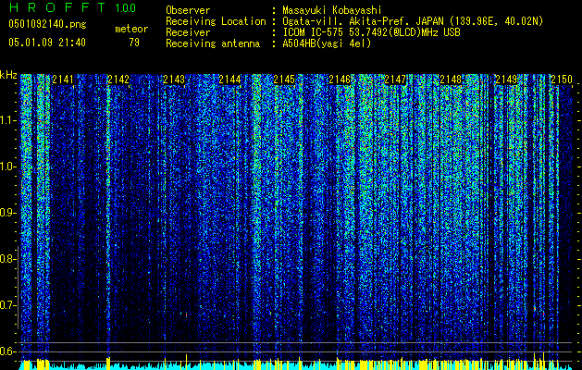The image size is (582, 370).
Task: Click the 0.9 kHz axis label
Action: pyautogui.click(x=8, y=213)
